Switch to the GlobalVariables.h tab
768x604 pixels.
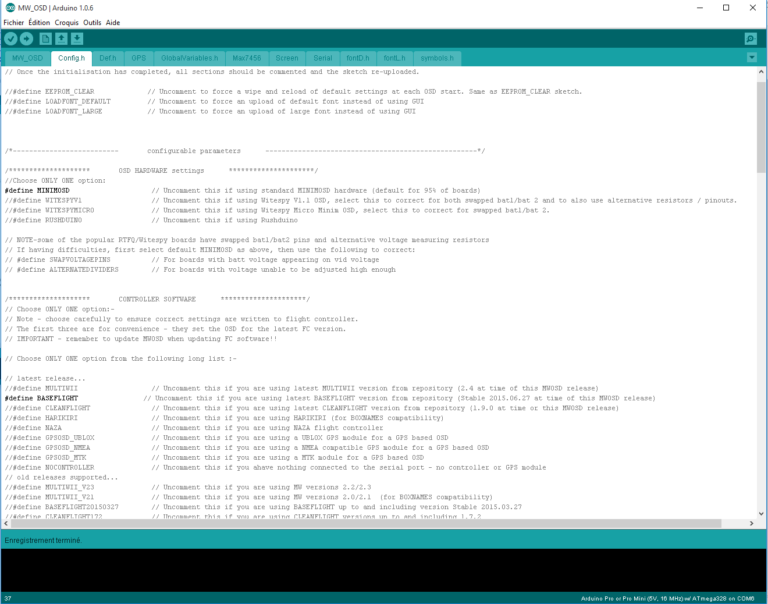coord(189,58)
